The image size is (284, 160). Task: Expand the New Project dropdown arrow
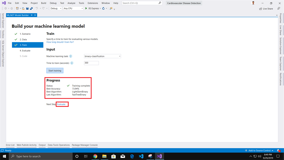click(20, 9)
